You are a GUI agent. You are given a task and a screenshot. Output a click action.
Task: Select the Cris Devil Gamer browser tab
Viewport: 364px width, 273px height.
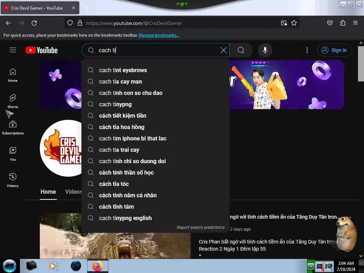coord(40,8)
